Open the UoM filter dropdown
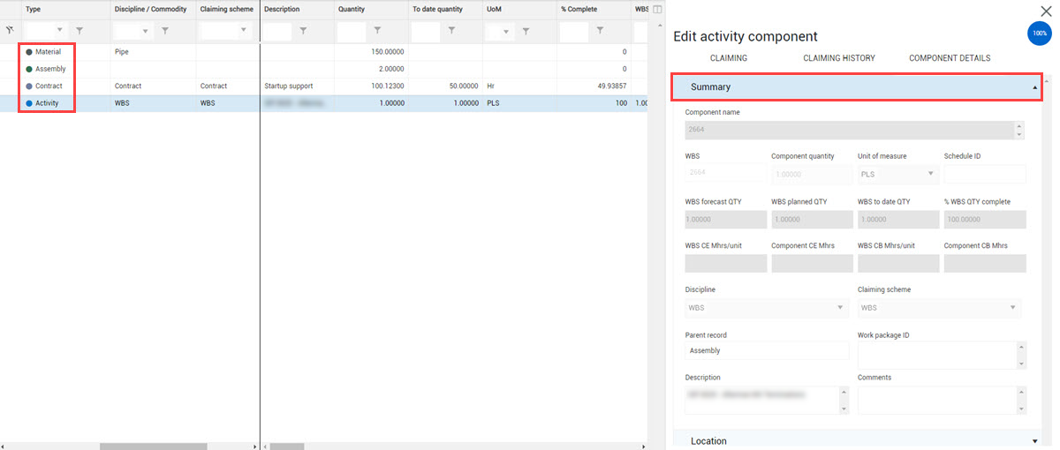 pyautogui.click(x=508, y=31)
